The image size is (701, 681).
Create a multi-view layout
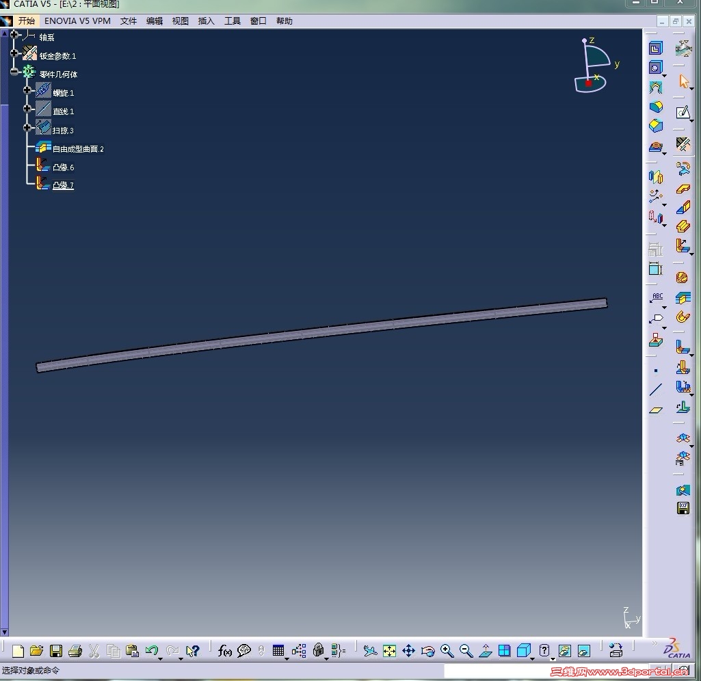click(504, 651)
